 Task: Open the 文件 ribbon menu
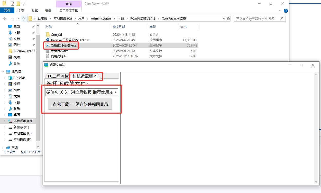[x=7, y=11]
